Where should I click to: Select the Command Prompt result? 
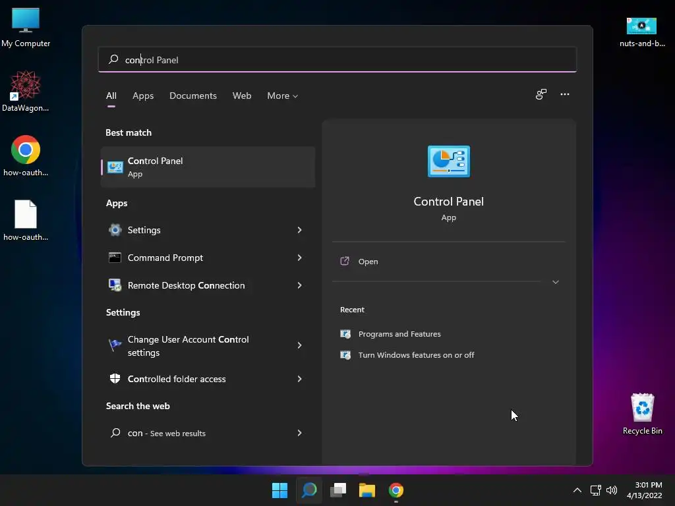208,258
